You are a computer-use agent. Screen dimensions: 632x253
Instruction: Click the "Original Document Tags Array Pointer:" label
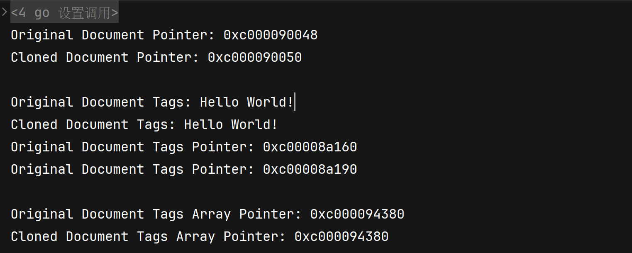click(x=156, y=214)
